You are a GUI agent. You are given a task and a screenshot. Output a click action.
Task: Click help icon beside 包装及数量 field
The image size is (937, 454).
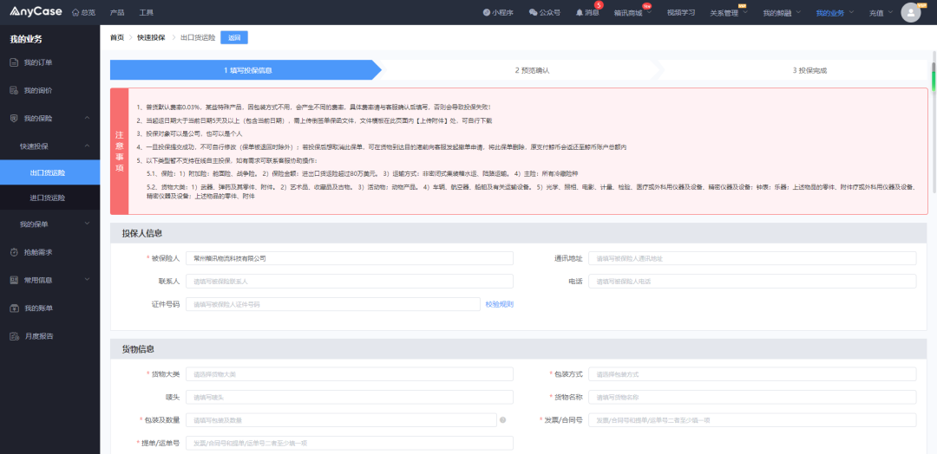point(502,420)
